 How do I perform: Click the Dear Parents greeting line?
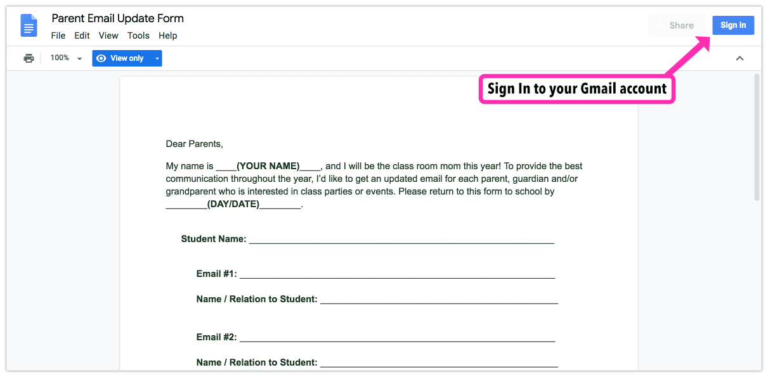tap(194, 144)
